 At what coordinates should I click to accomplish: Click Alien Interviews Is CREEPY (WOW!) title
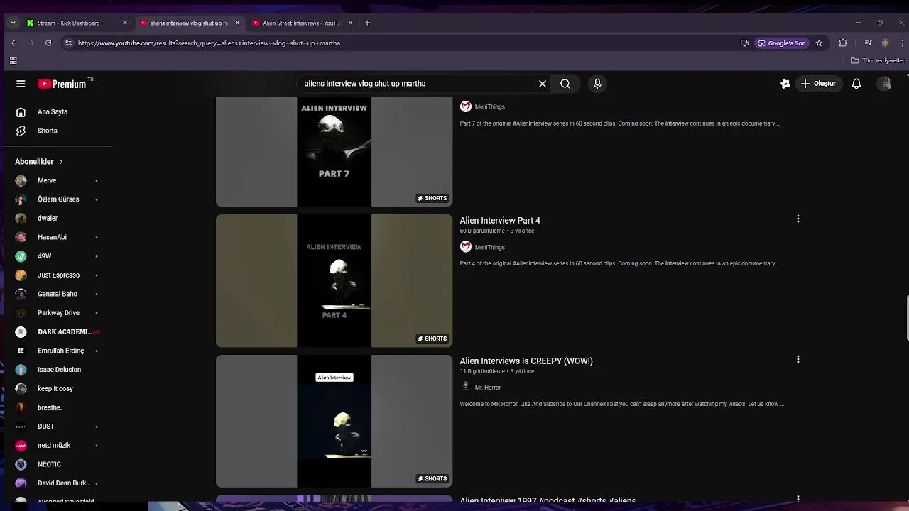coord(526,361)
